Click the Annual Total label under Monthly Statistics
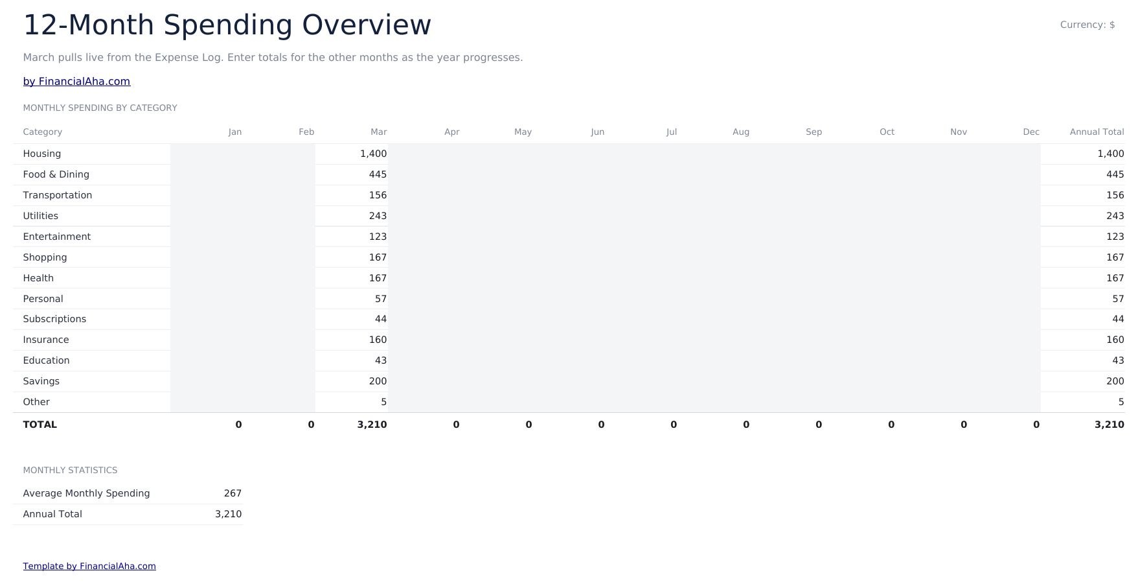This screenshot has height=584, width=1138. (x=52, y=514)
